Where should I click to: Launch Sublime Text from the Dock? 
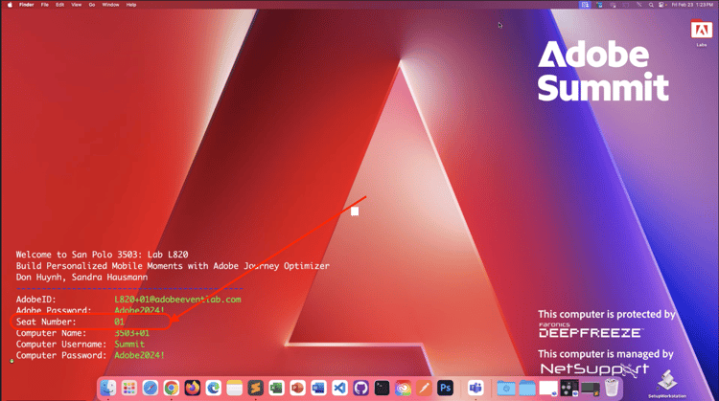click(255, 389)
